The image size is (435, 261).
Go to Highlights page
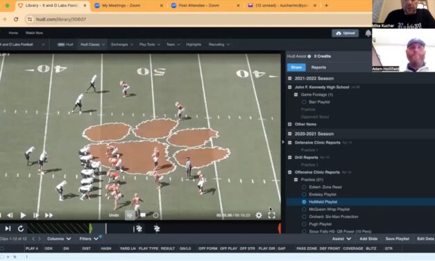(x=194, y=44)
